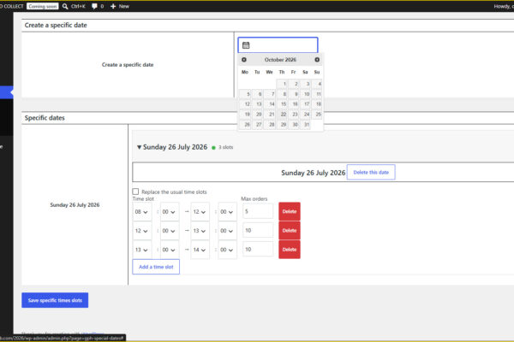Go to next month in datepicker
This screenshot has height=342, width=514.
pyautogui.click(x=317, y=60)
